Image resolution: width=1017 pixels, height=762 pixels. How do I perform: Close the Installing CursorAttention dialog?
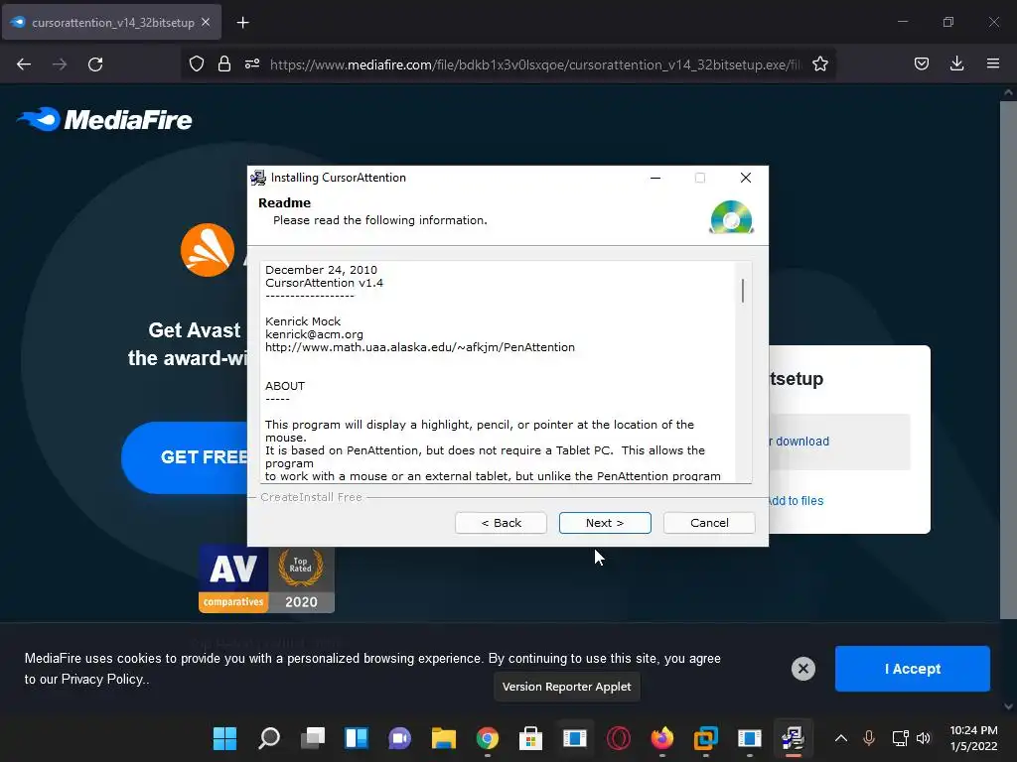pos(746,178)
